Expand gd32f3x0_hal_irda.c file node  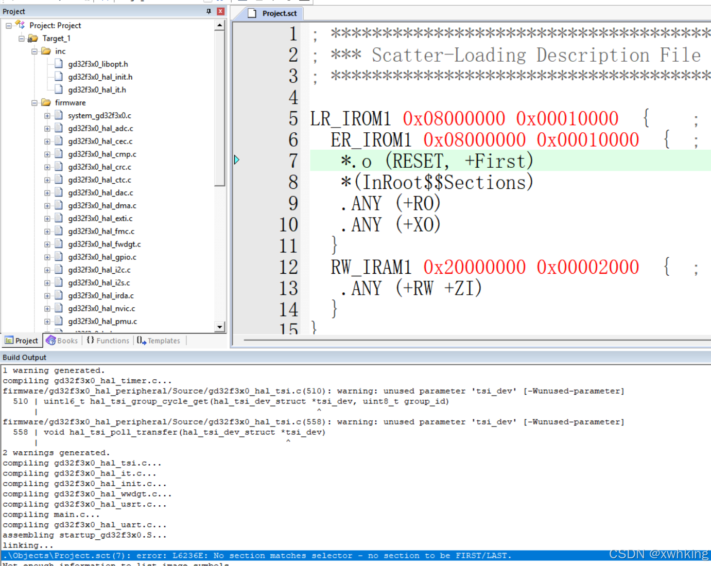point(47,296)
